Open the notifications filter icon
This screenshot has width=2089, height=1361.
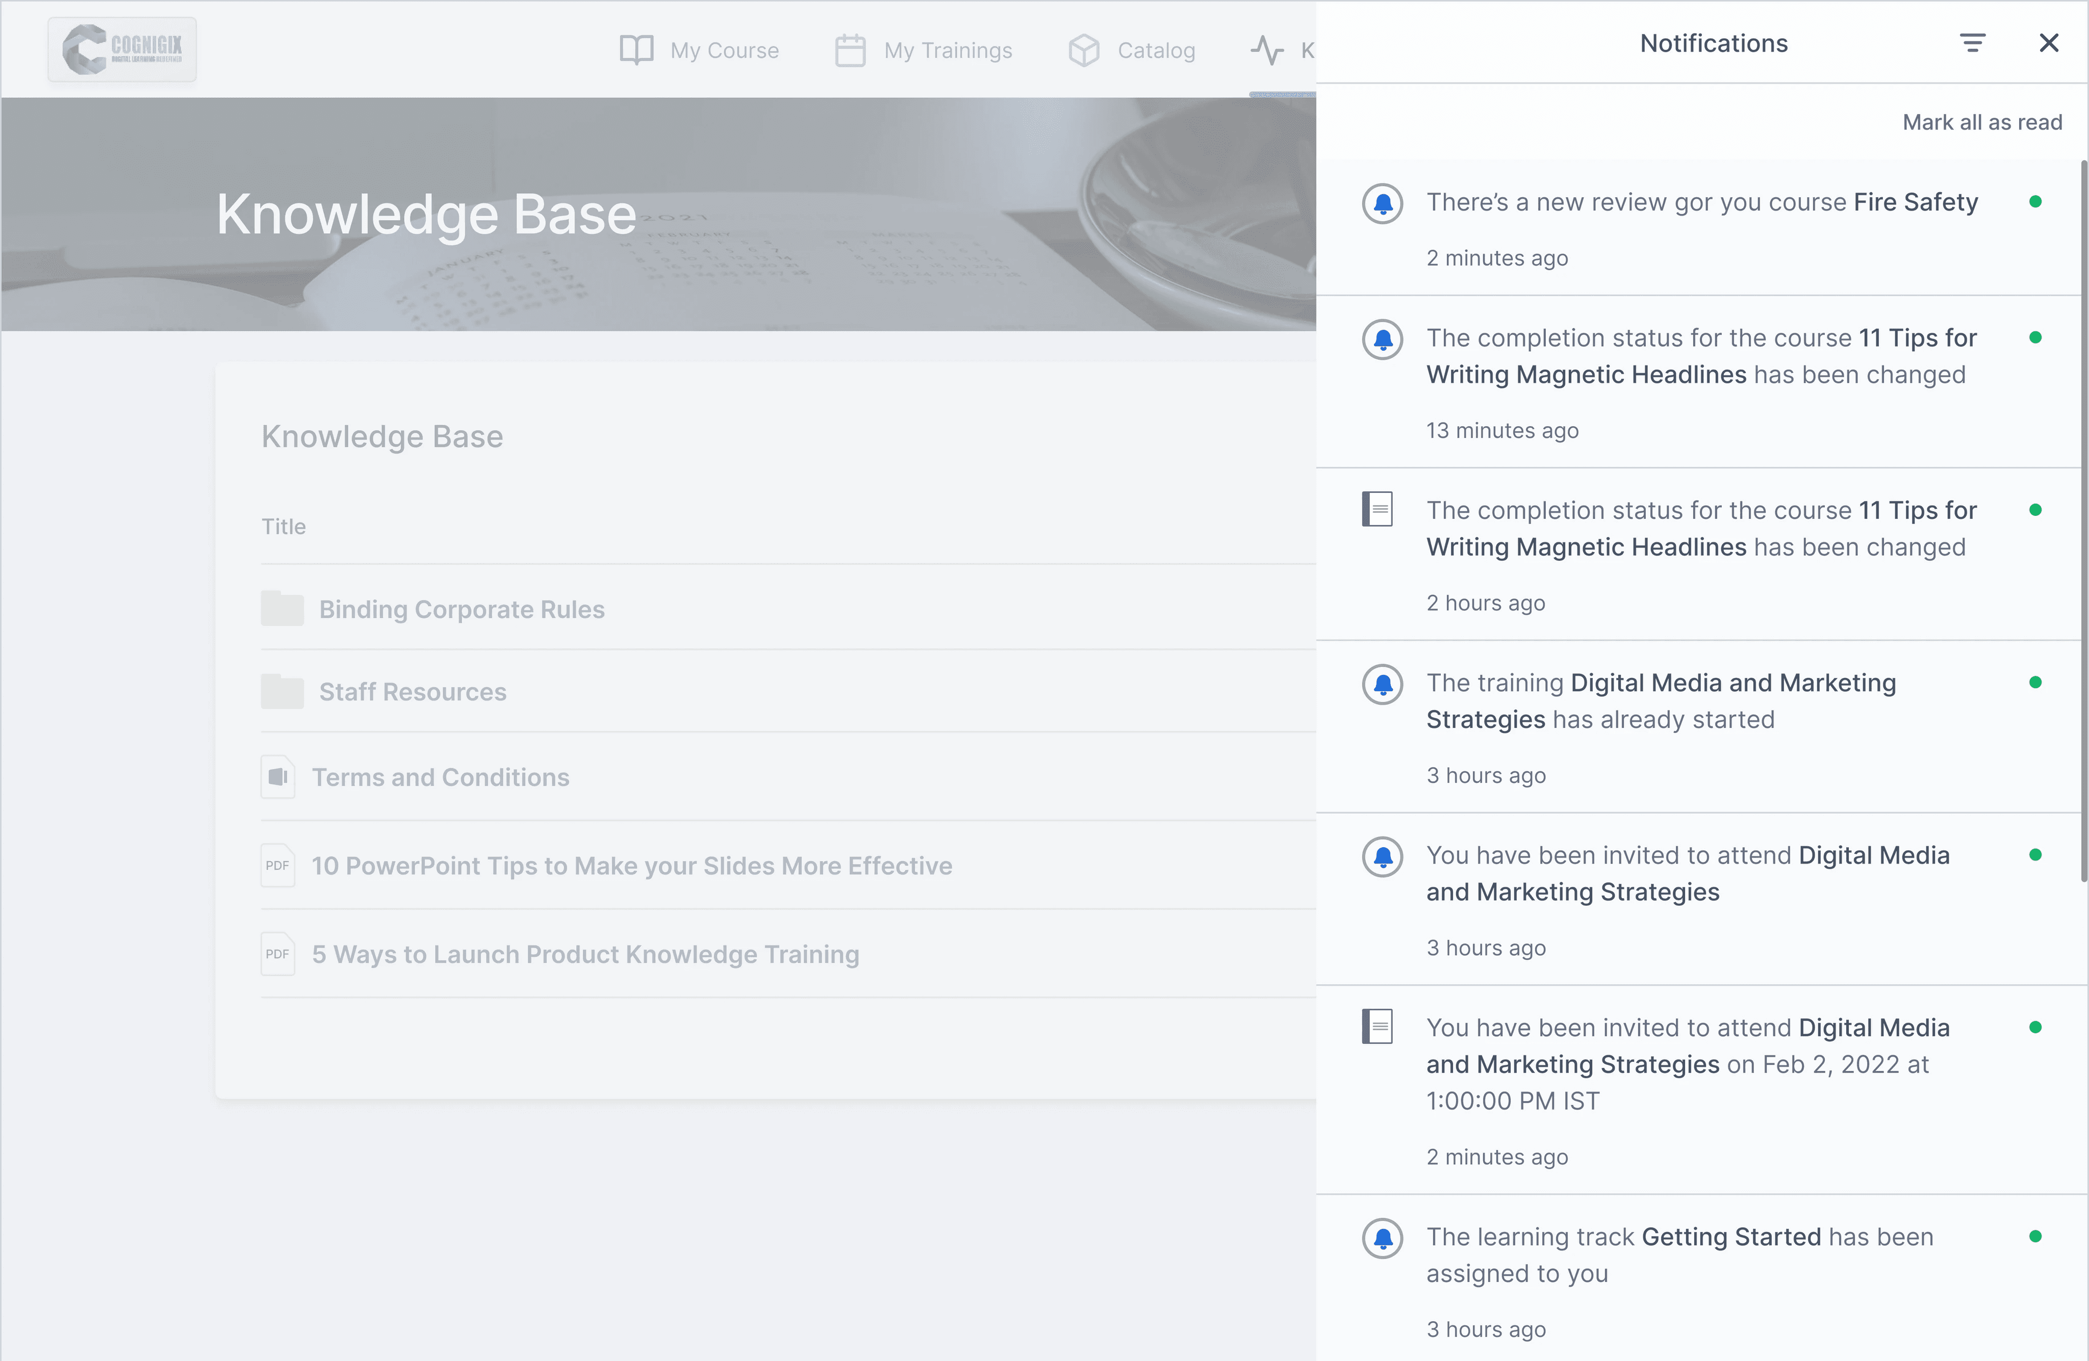pyautogui.click(x=1972, y=43)
